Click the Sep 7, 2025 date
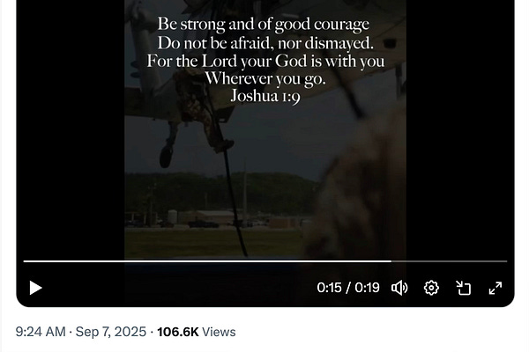The height and width of the screenshot is (352, 529). pos(111,332)
